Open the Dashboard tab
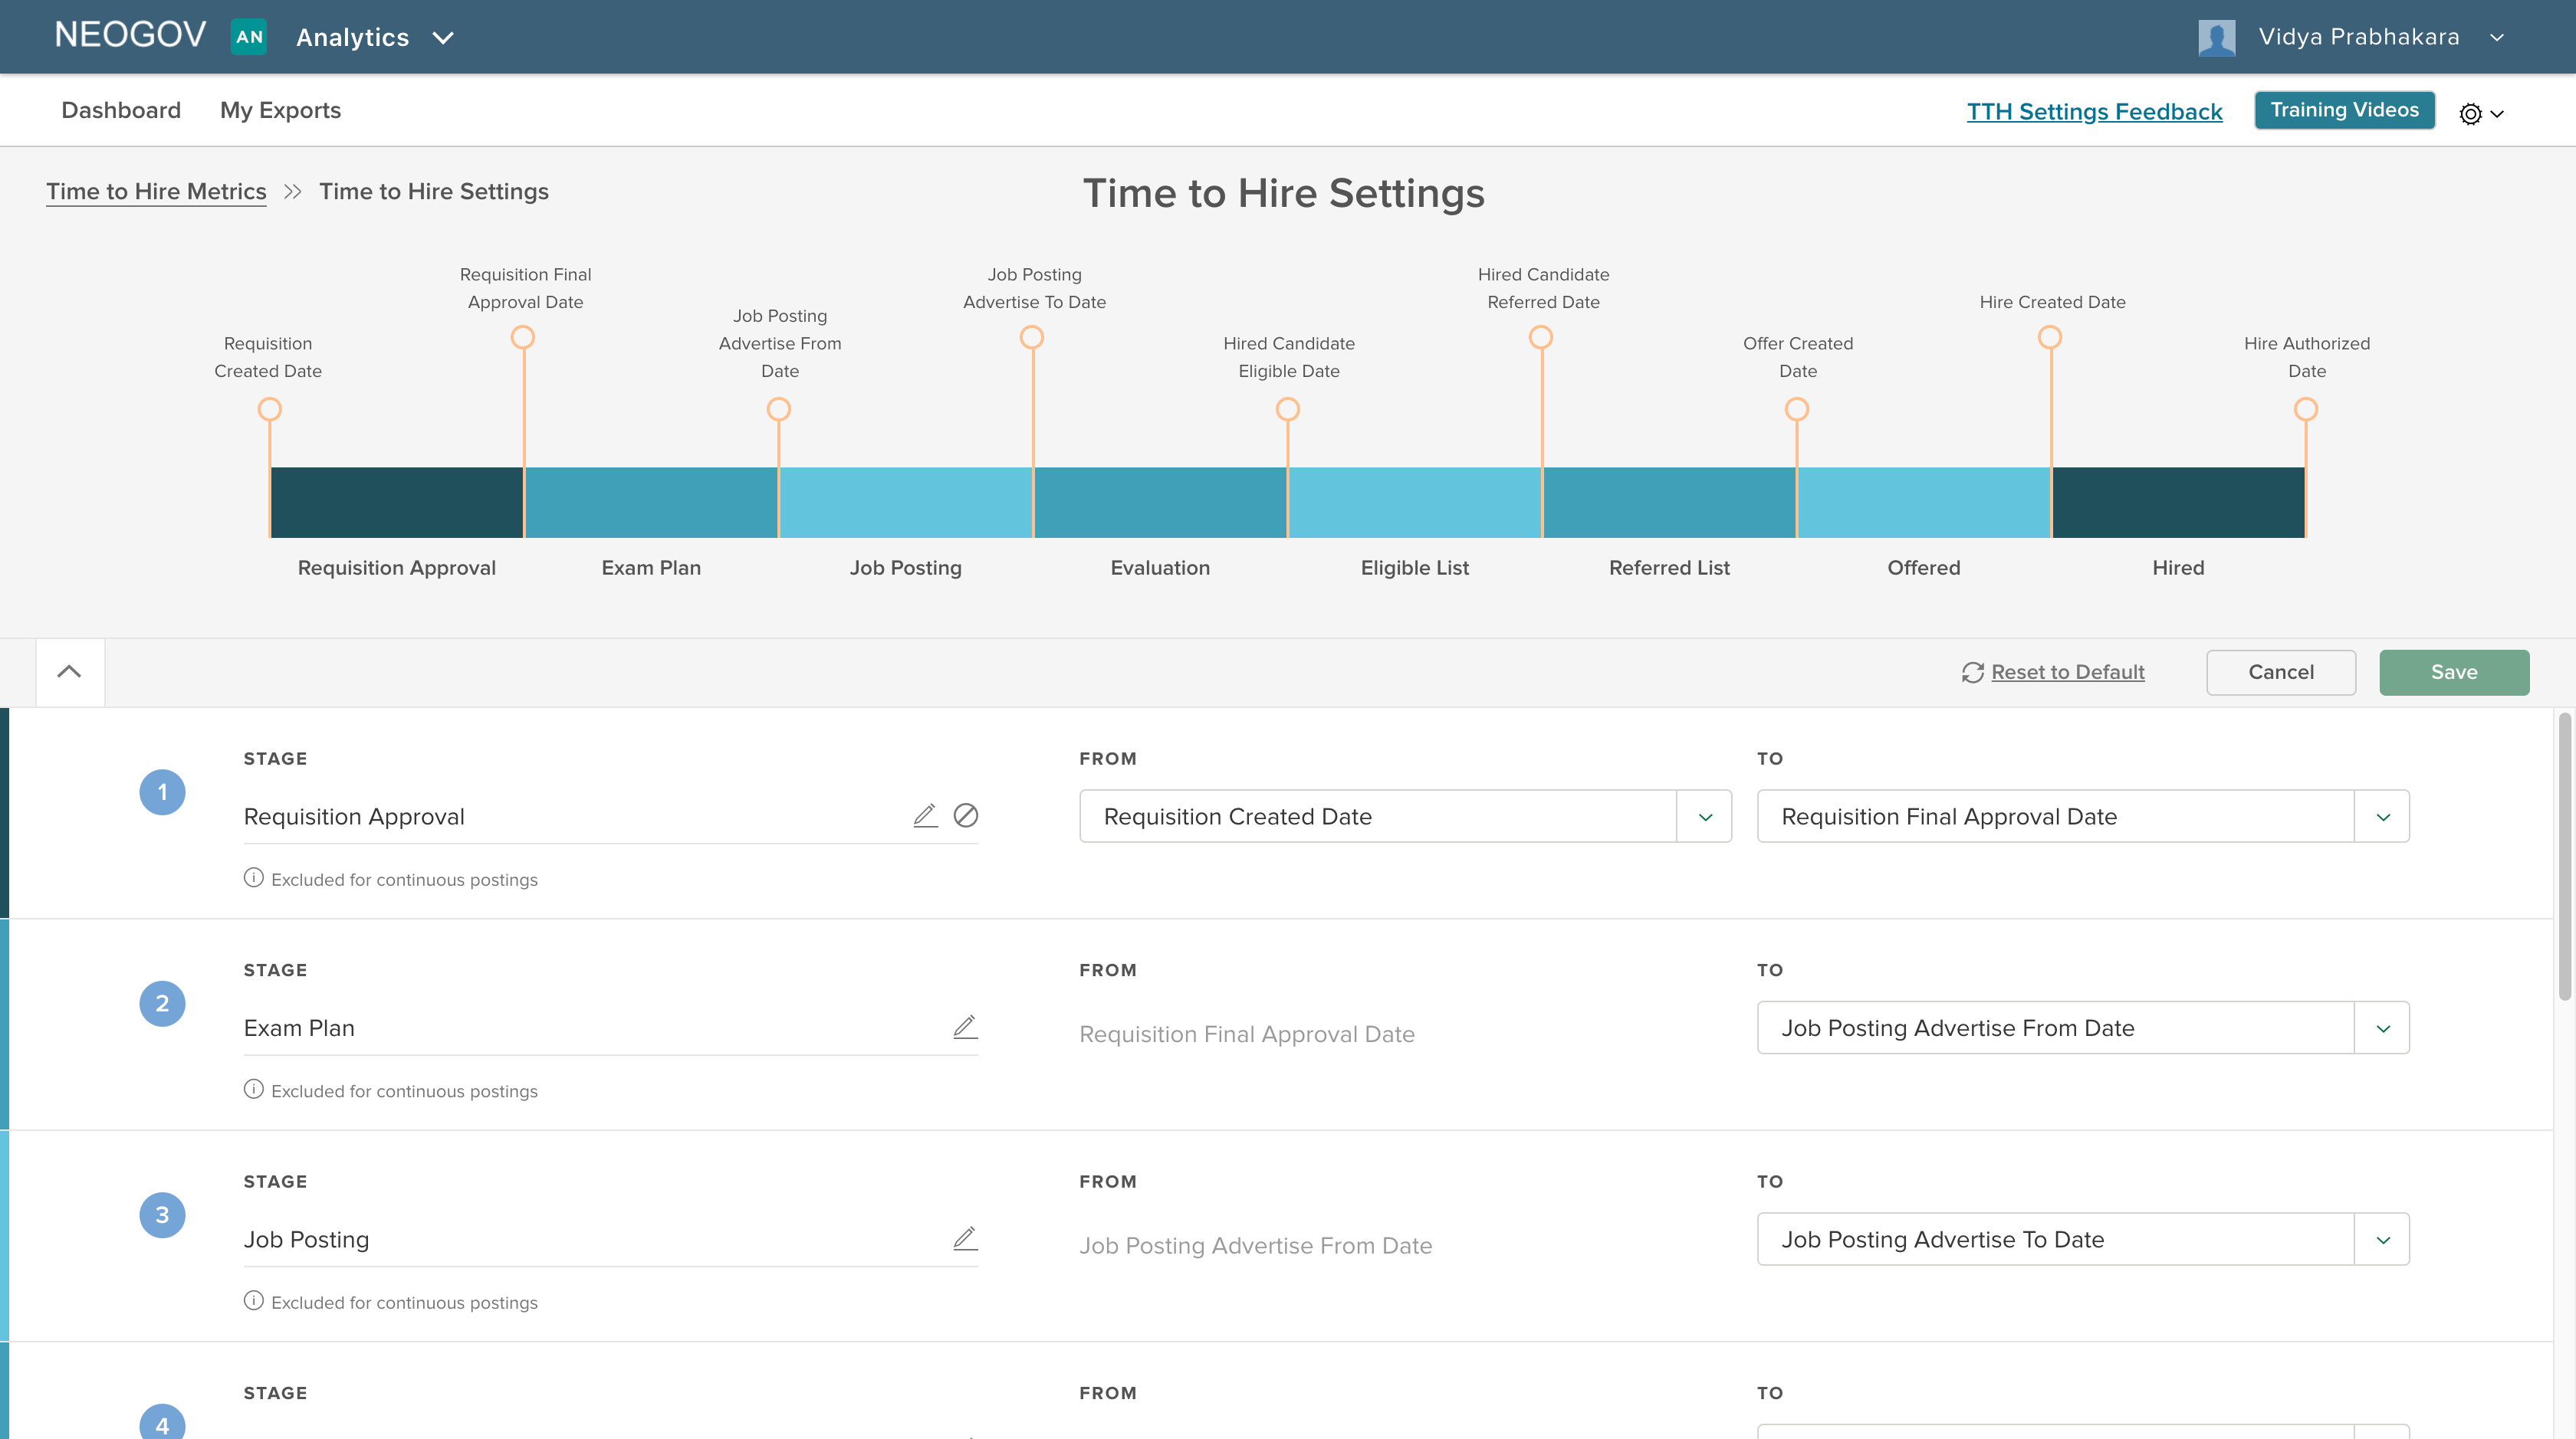The width and height of the screenshot is (2576, 1439). [x=121, y=110]
